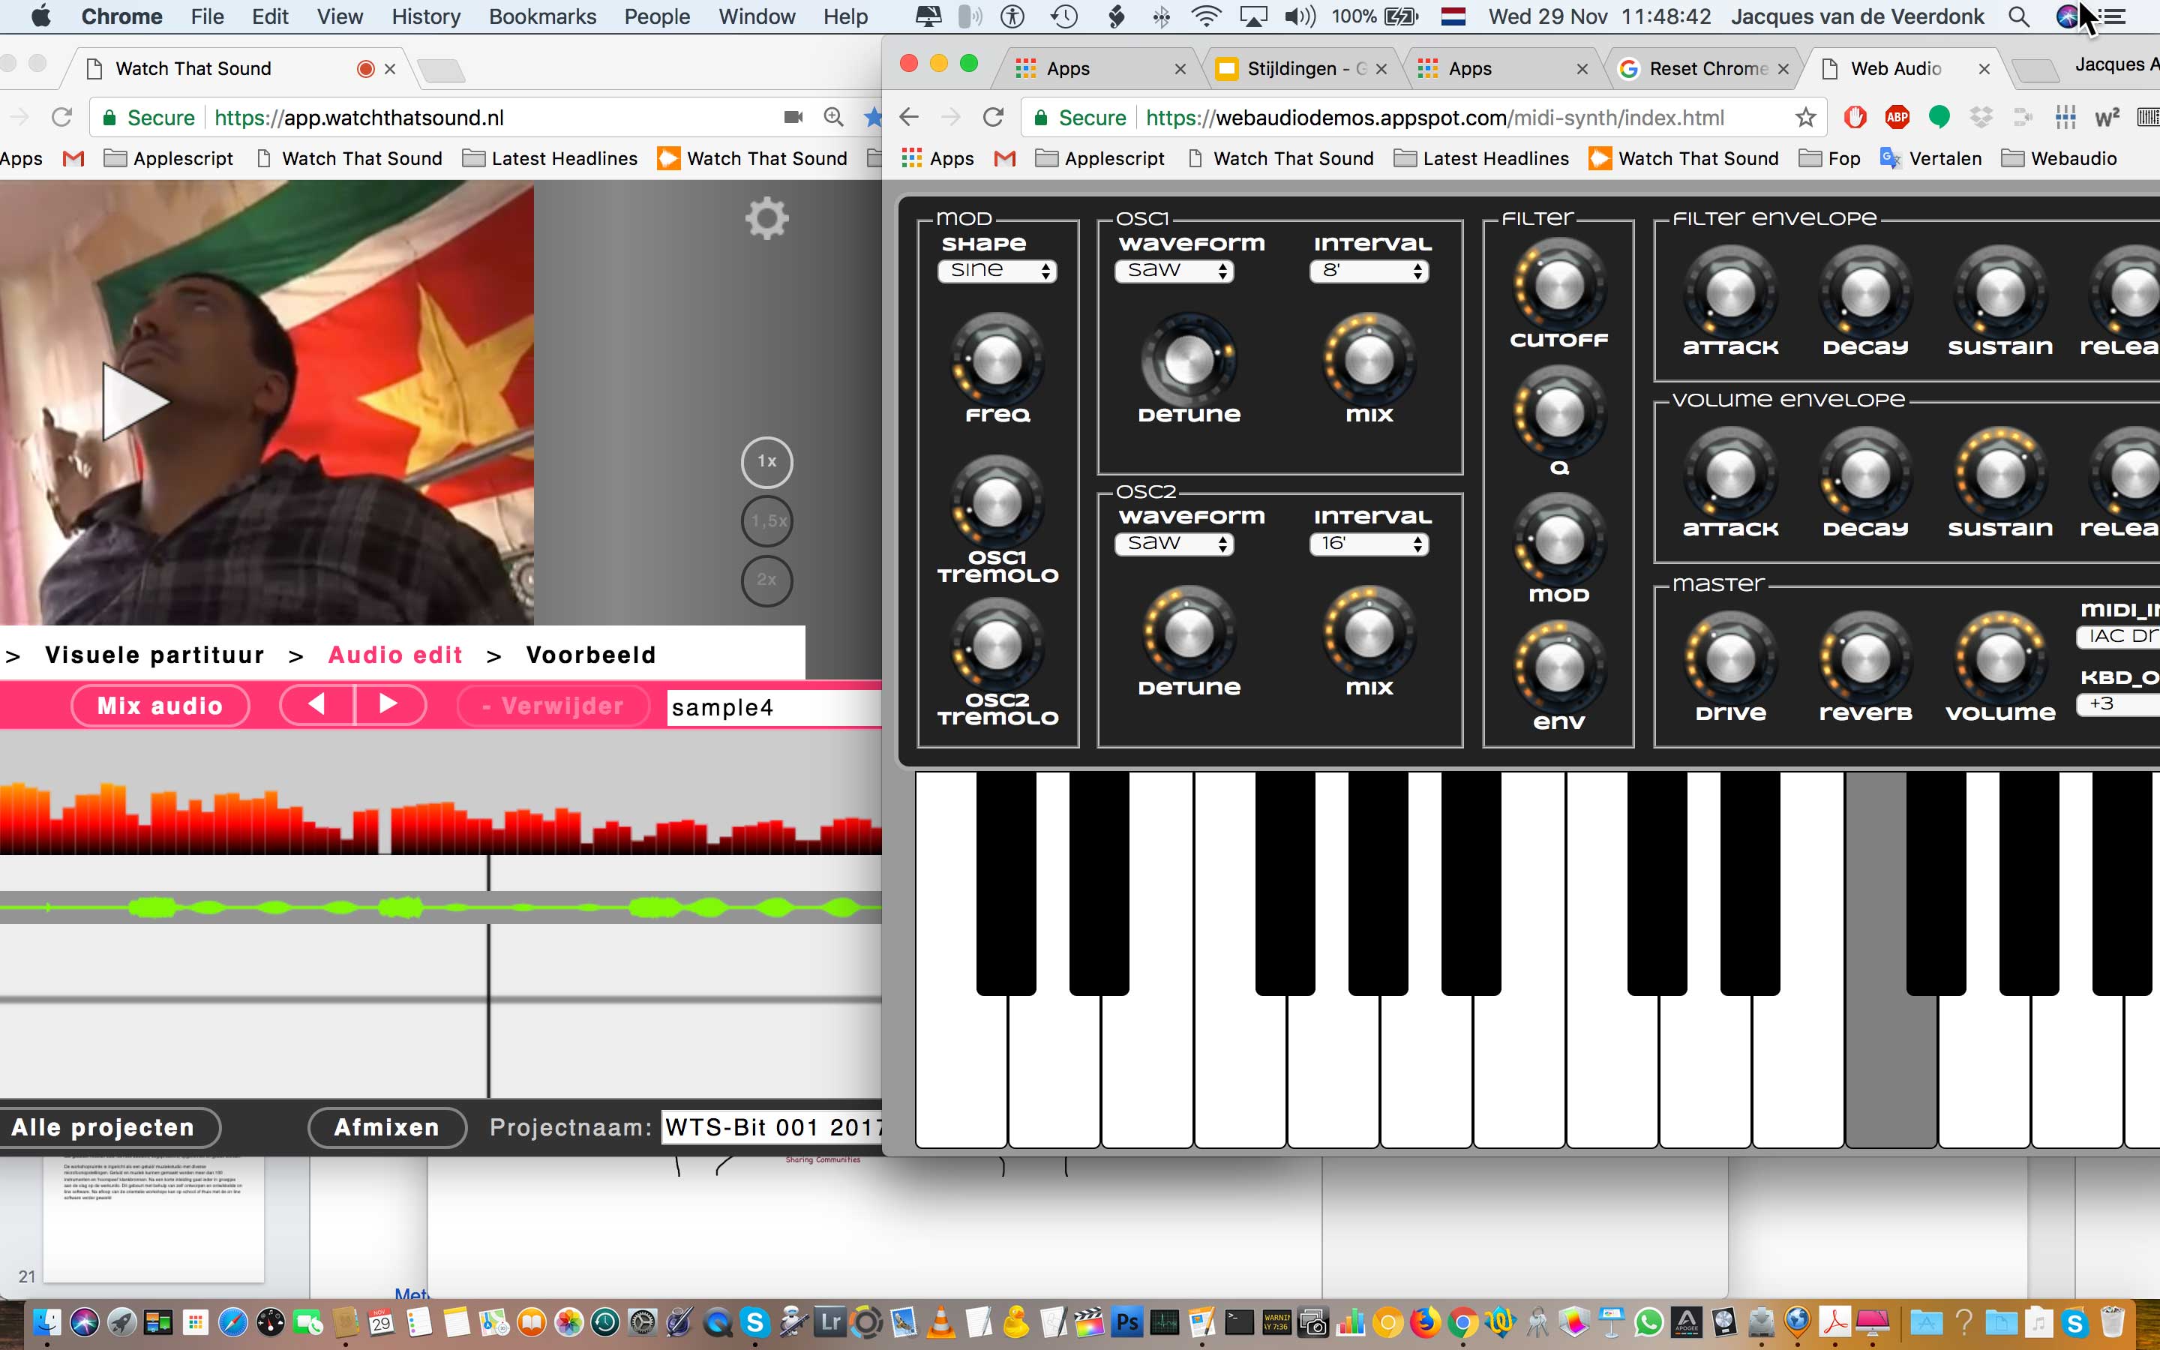Click the previous arrow next to Mix audio
The width and height of the screenshot is (2160, 1350).
point(316,705)
